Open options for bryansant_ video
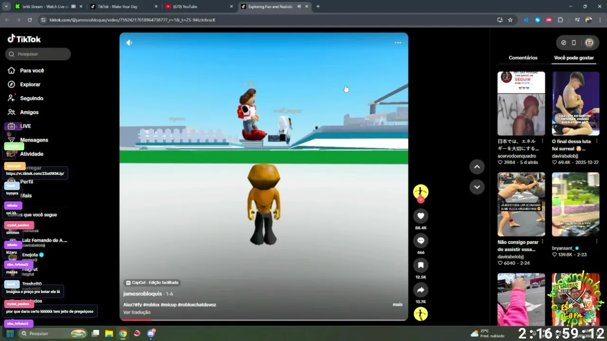 click(597, 242)
